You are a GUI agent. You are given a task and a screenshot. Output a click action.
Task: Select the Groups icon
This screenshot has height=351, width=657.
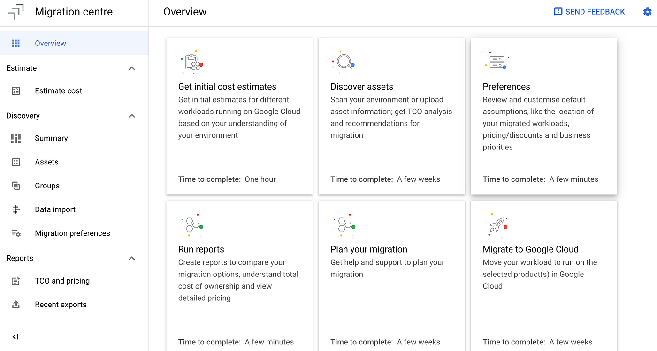pyautogui.click(x=15, y=186)
